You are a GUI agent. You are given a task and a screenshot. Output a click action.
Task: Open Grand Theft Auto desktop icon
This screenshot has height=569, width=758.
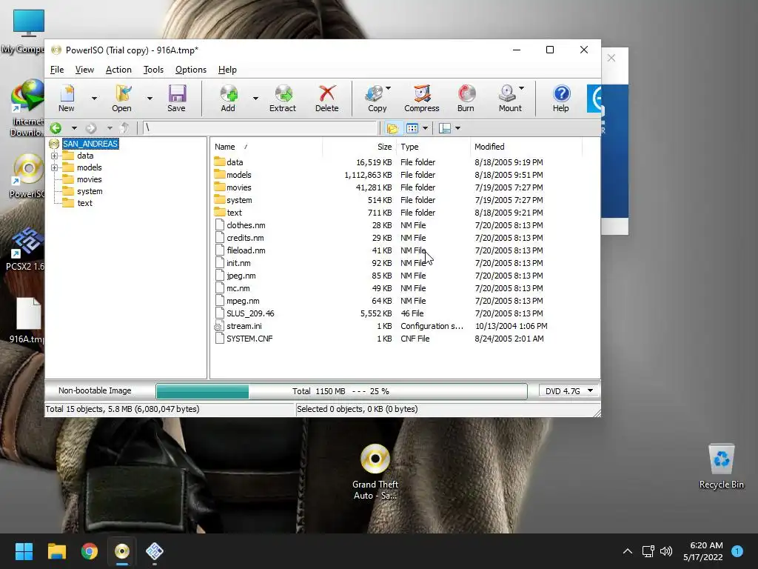tap(375, 471)
